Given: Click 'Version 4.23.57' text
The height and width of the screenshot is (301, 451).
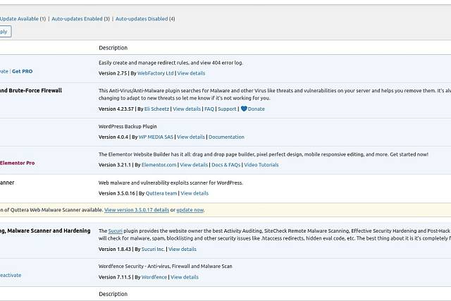Looking at the screenshot, I should pos(116,109).
